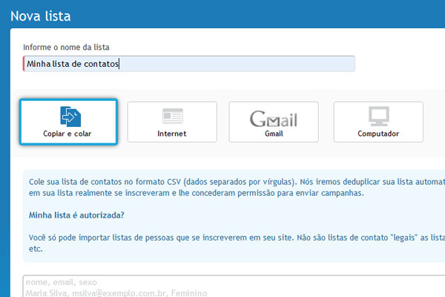Click the "Minha lista é autorizada?" heading

[x=76, y=215]
